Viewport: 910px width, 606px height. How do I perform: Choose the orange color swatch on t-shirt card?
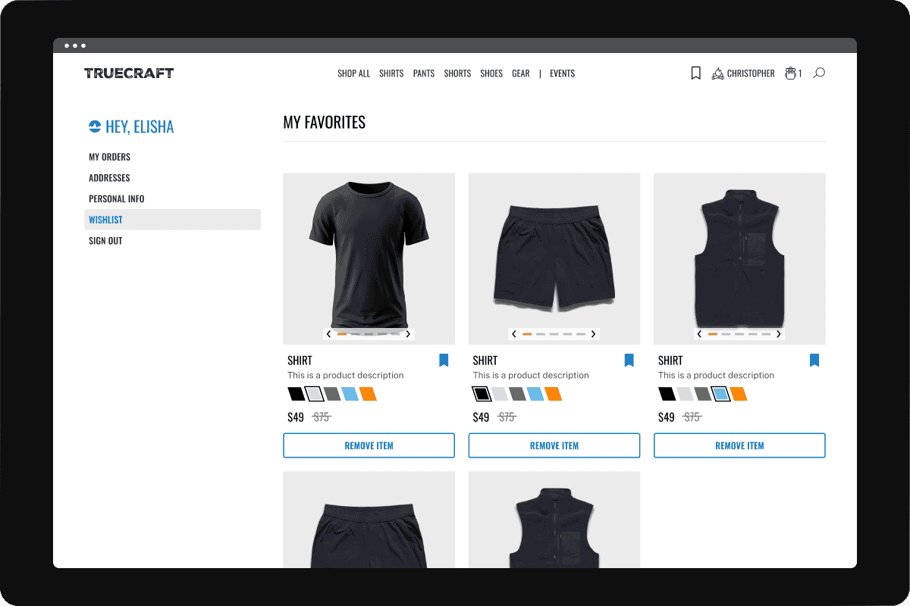pos(368,394)
